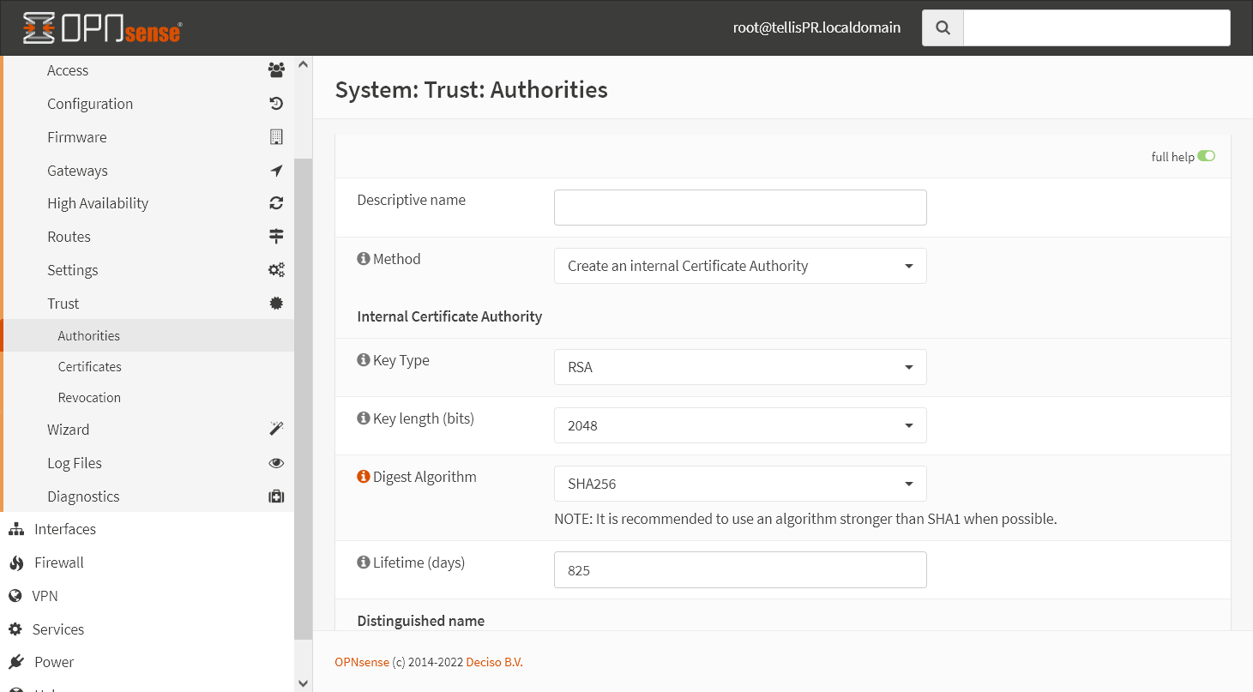Select the Configuration history icon

point(276,103)
